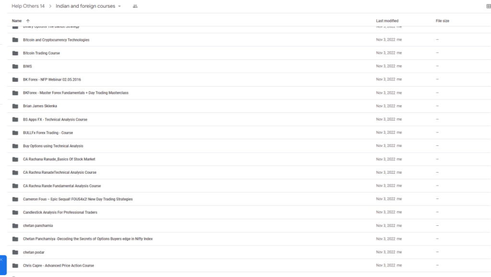This screenshot has height=277, width=491.
Task: Click folder icon for Buy Options using Technical Analysis
Action: point(15,146)
